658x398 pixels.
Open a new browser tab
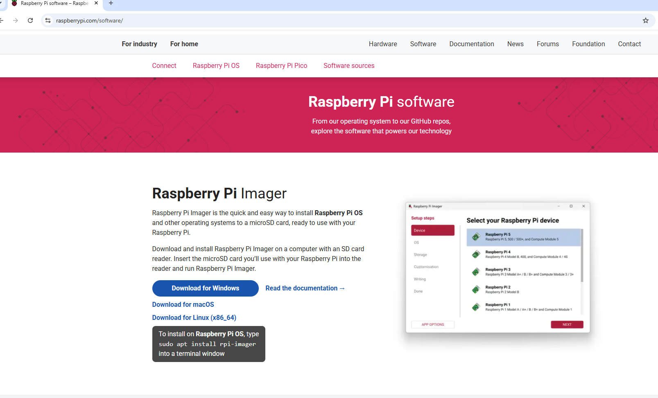pyautogui.click(x=111, y=3)
